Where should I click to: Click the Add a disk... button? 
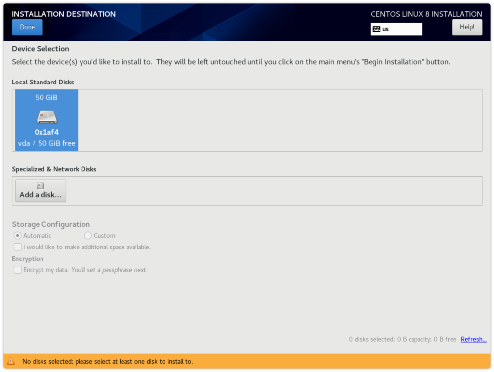click(x=41, y=191)
